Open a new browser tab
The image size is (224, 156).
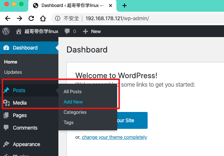(124, 6)
